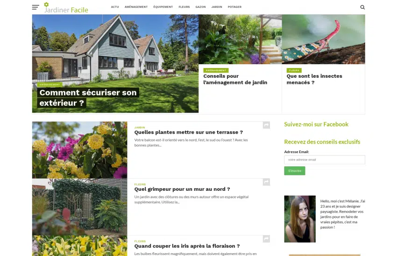Image resolution: width=397 pixels, height=256 pixels.
Task: Click the S'inscrire button
Action: (x=294, y=171)
